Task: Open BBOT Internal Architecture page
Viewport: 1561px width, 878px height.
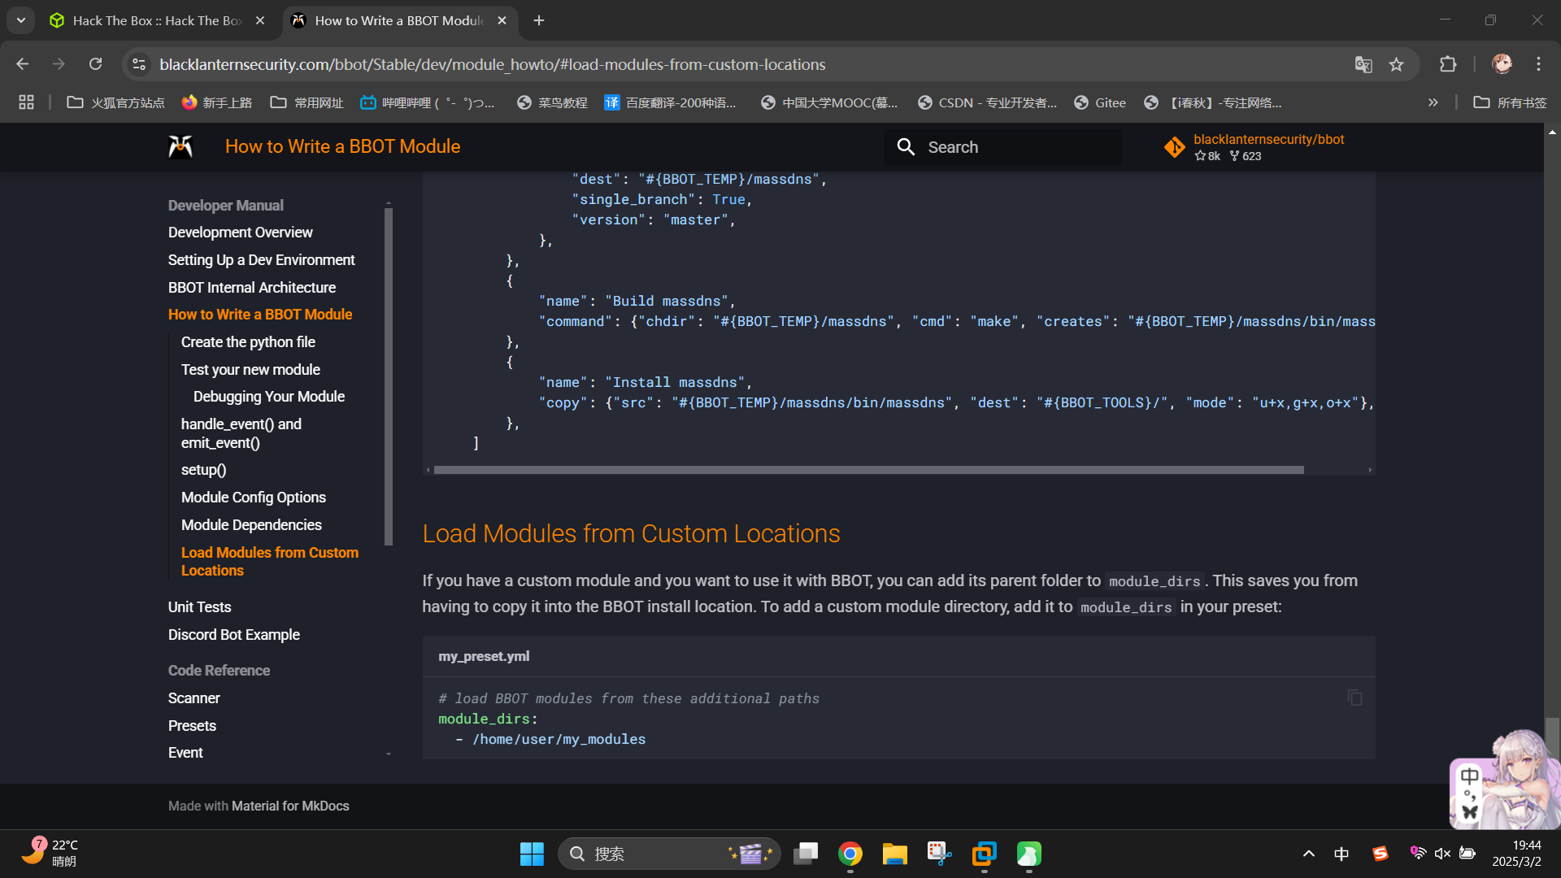Action: point(251,288)
